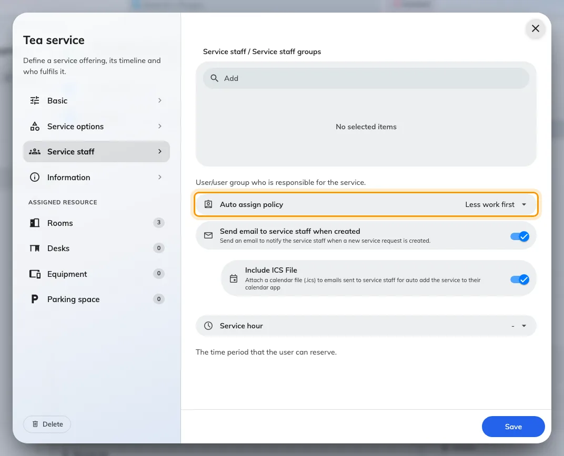
Task: Expand Information chevron
Action: click(x=160, y=178)
